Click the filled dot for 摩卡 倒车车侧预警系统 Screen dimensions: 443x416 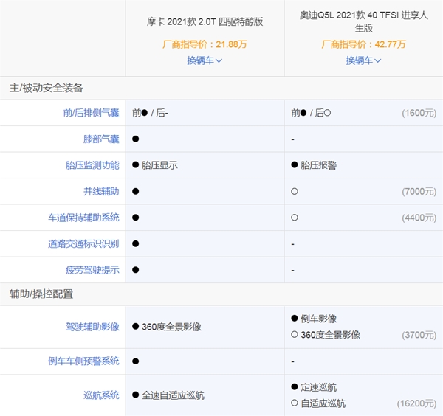click(136, 361)
